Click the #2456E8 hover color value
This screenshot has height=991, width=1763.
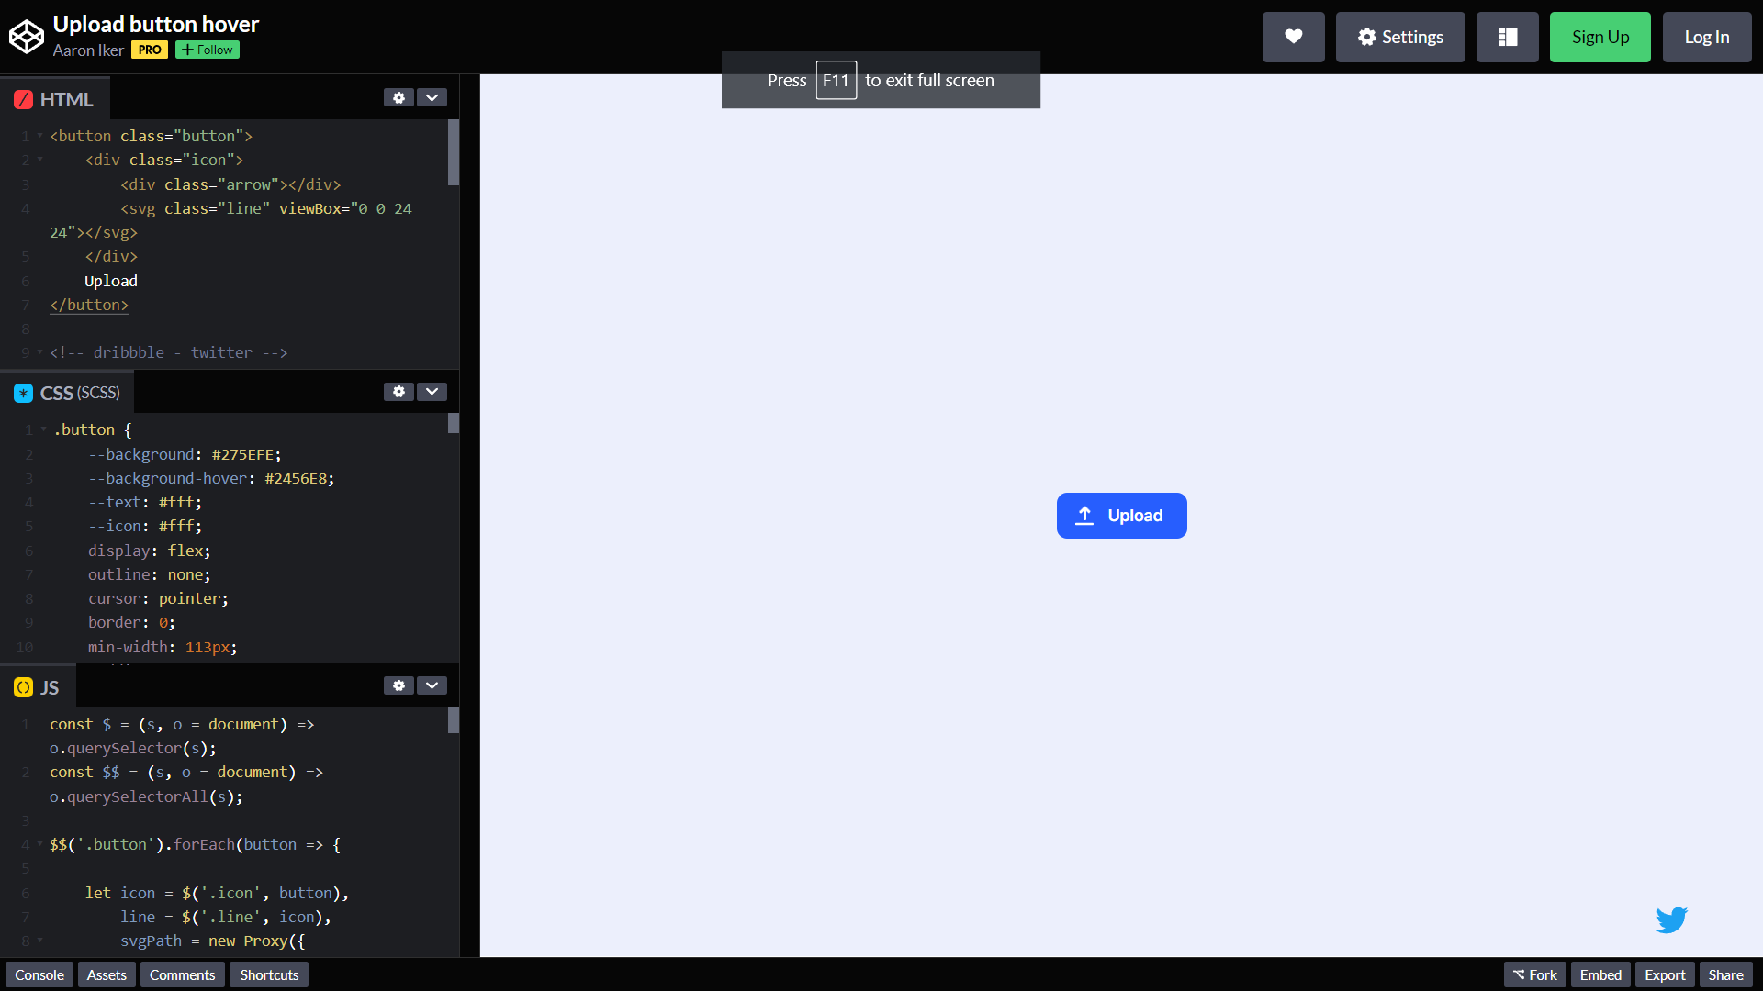[x=296, y=478]
